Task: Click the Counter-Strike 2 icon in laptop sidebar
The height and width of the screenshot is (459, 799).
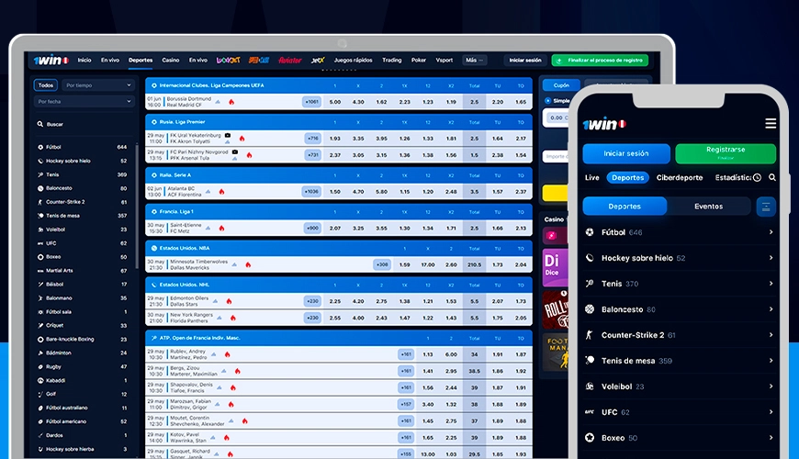Action: pos(40,202)
